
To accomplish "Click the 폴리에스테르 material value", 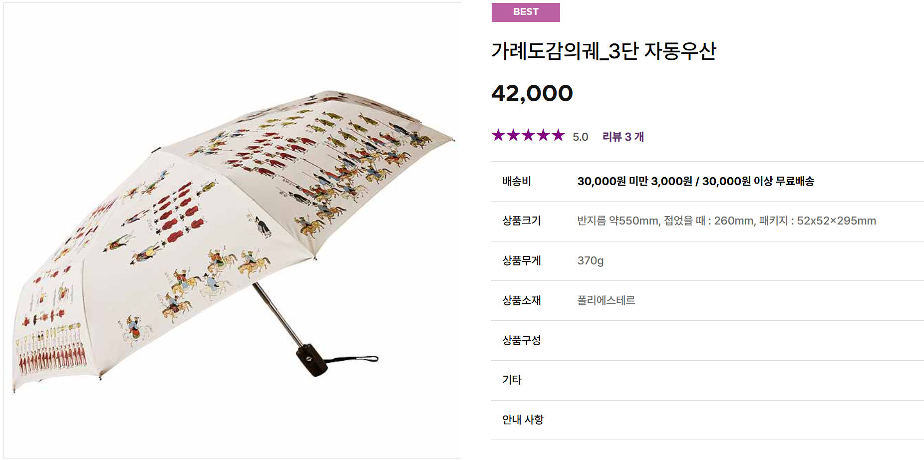I will point(607,300).
